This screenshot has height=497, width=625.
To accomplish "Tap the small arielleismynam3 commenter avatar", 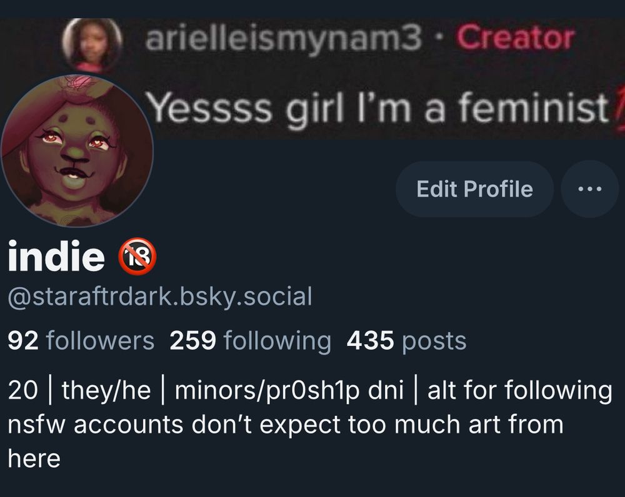I will [x=93, y=44].
